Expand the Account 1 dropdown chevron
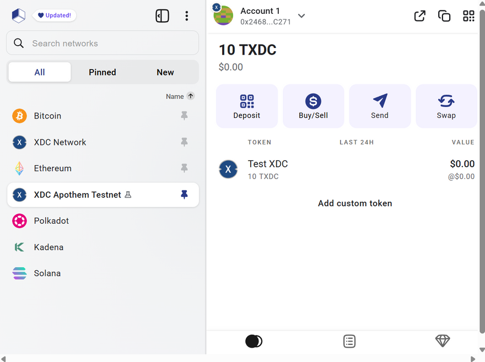The height and width of the screenshot is (362, 485). click(x=301, y=16)
